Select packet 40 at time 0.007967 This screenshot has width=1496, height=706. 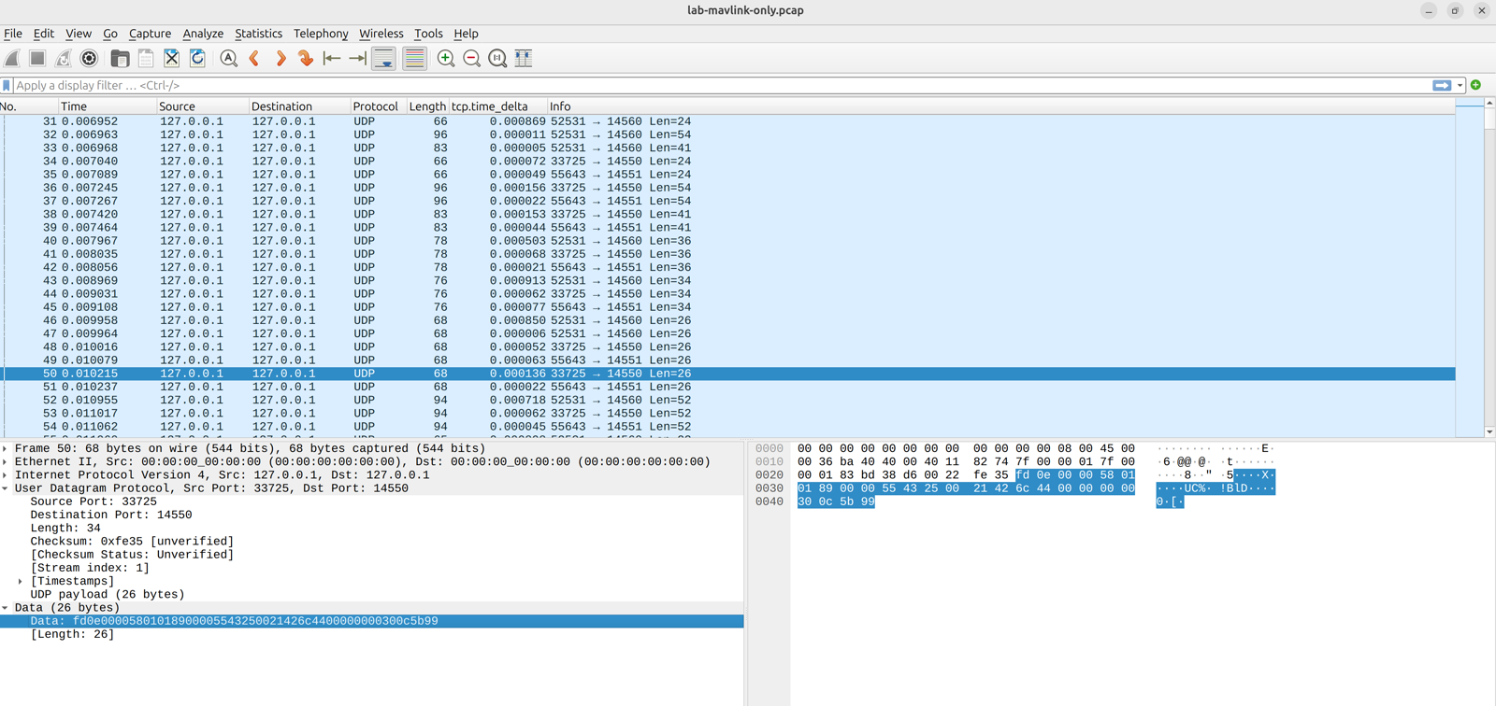click(727, 241)
